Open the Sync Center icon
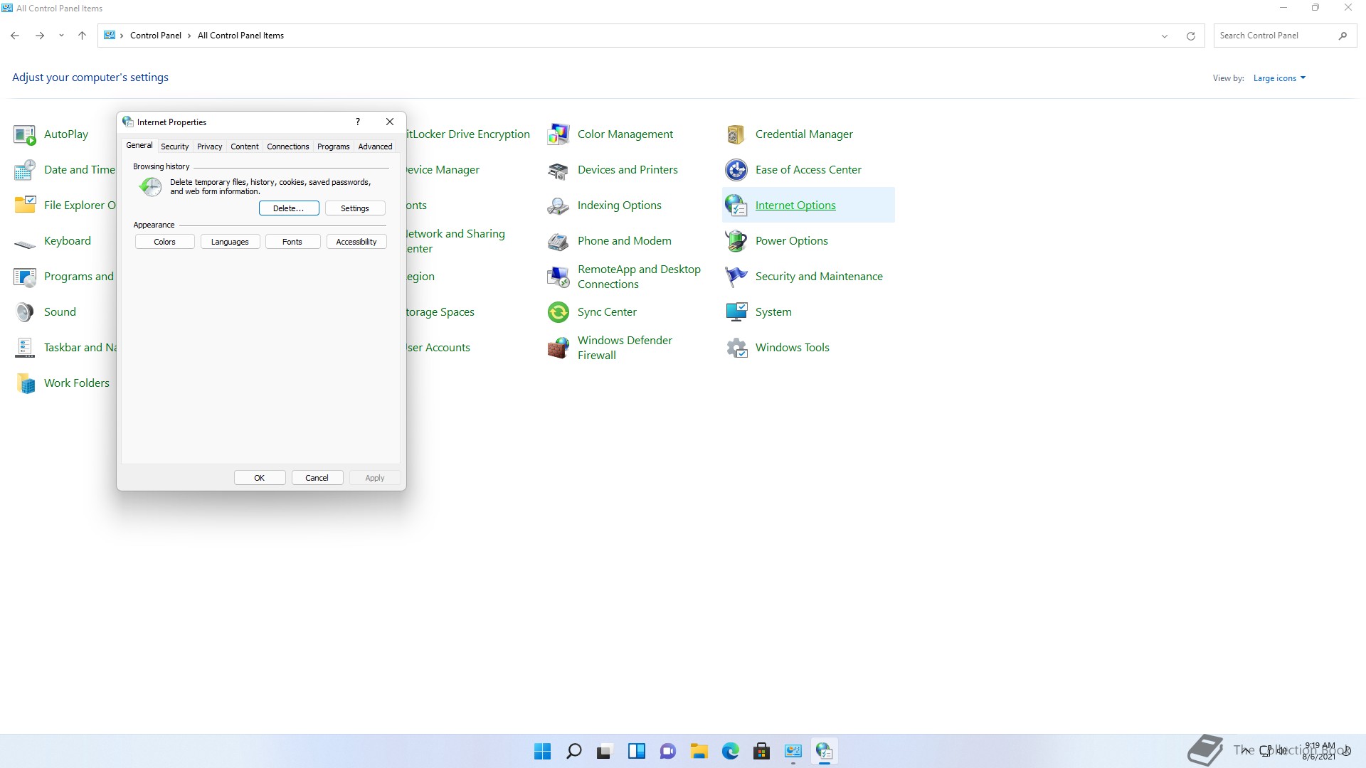 [558, 312]
